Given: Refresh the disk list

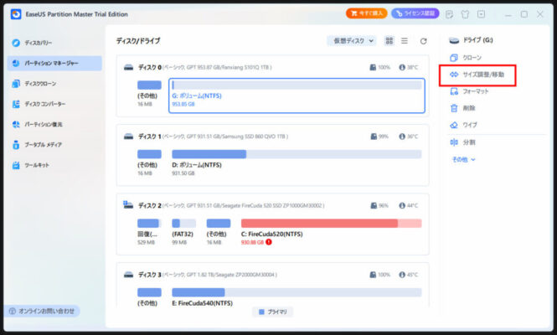Looking at the screenshot, I should [x=423, y=41].
